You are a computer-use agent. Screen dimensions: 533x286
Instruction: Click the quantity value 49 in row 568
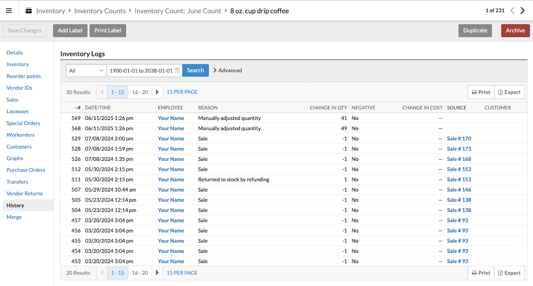[344, 128]
